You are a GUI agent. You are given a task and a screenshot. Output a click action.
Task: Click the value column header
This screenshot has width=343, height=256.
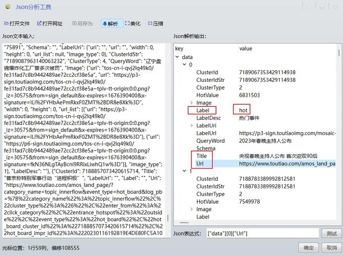tap(287, 49)
